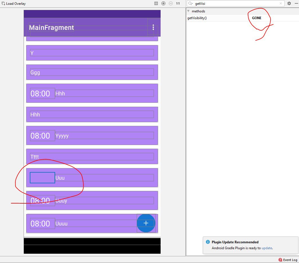Open search options via the magnifier icon
This screenshot has width=299, height=263.
[x=190, y=3]
